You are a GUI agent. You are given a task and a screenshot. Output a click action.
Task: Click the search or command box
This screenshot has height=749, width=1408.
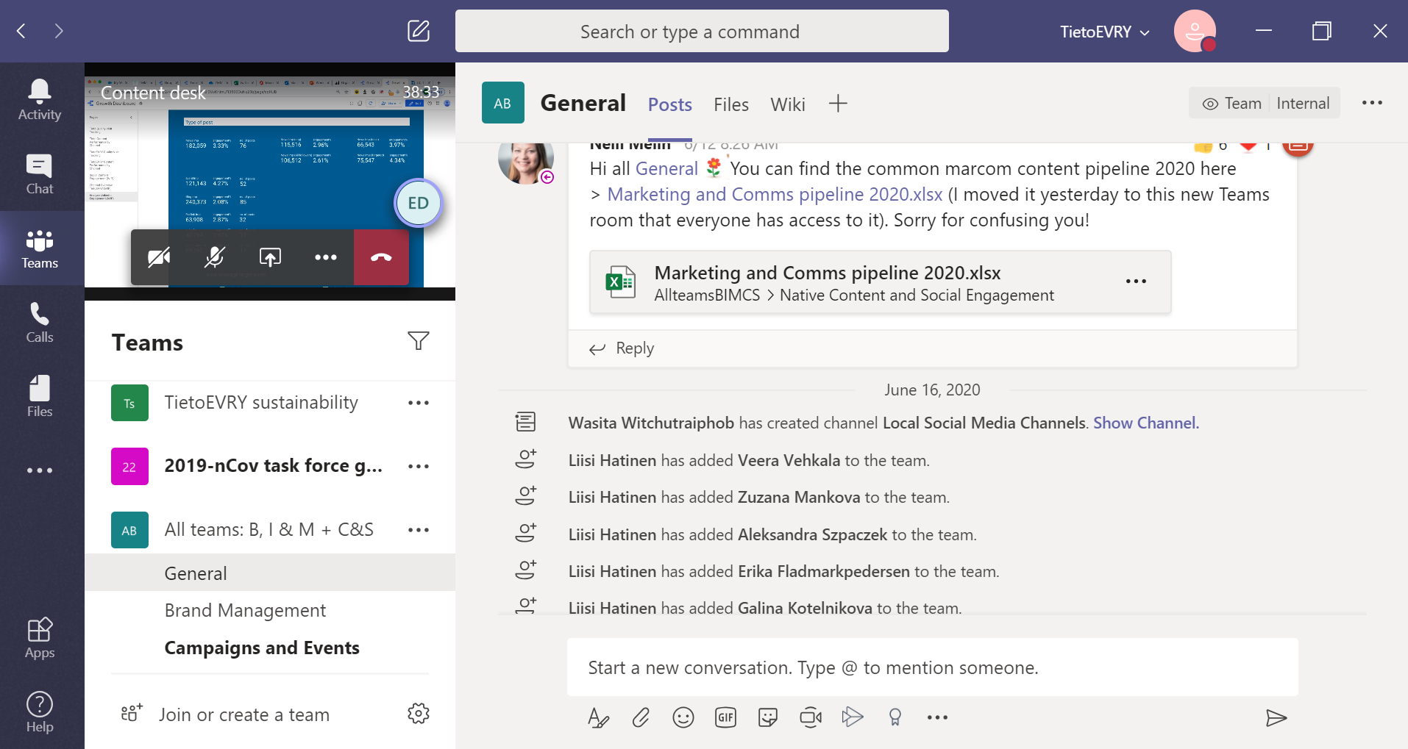(701, 32)
